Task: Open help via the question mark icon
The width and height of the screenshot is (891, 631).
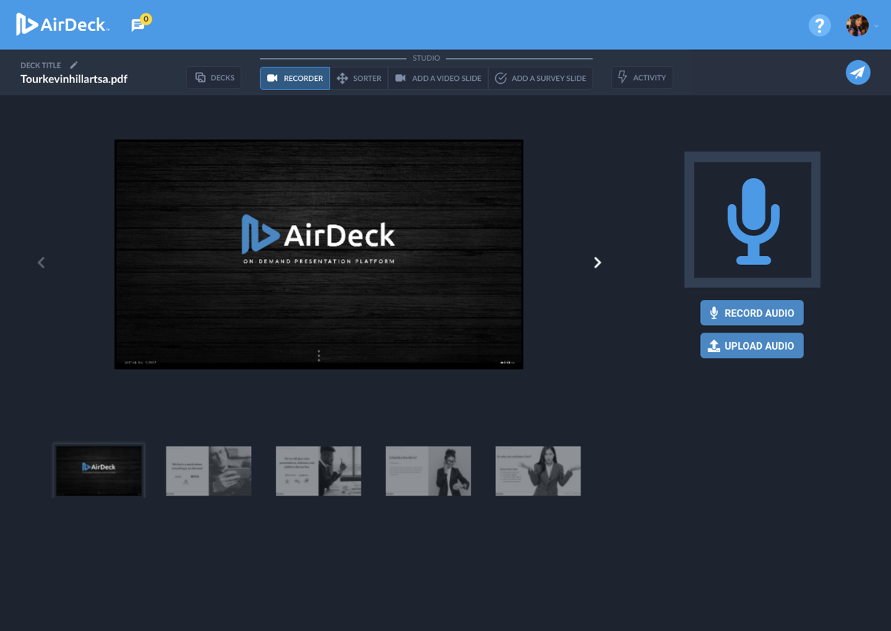Action: (x=820, y=25)
